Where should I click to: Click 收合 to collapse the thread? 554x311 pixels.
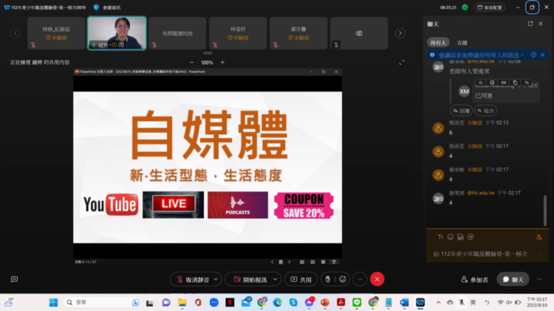486,111
